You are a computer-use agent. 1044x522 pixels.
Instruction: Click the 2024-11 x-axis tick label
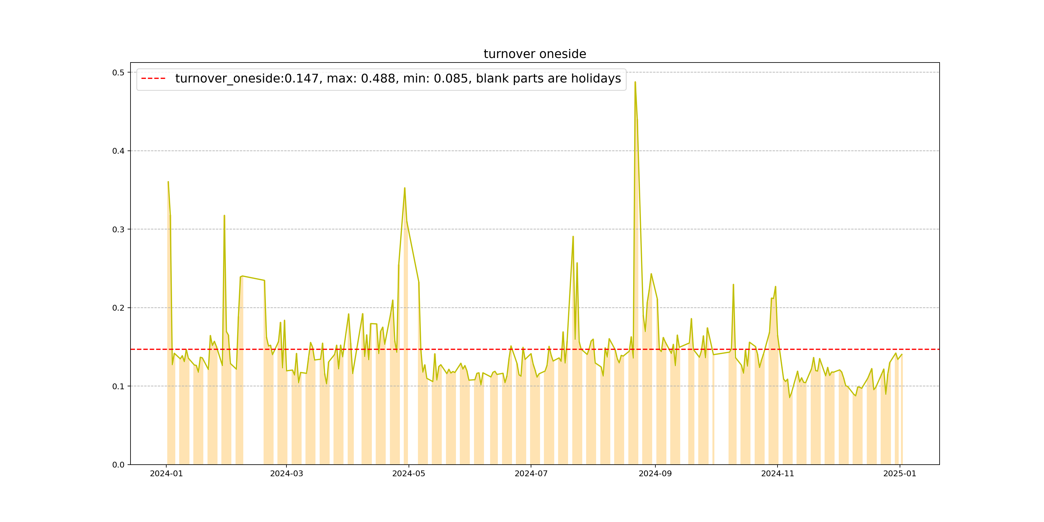click(777, 474)
